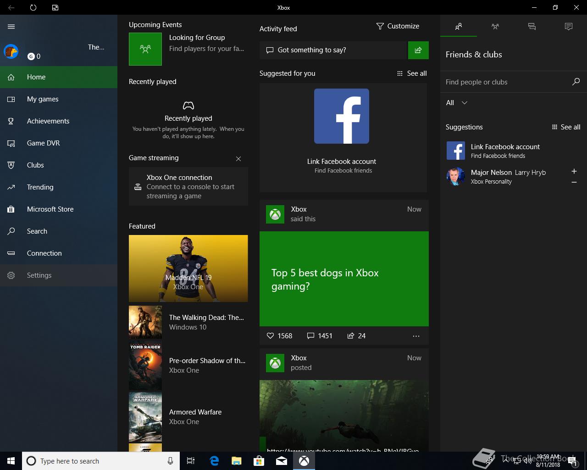Image resolution: width=587 pixels, height=470 pixels.
Task: Open Microsoft Edge from taskbar
Action: click(214, 461)
